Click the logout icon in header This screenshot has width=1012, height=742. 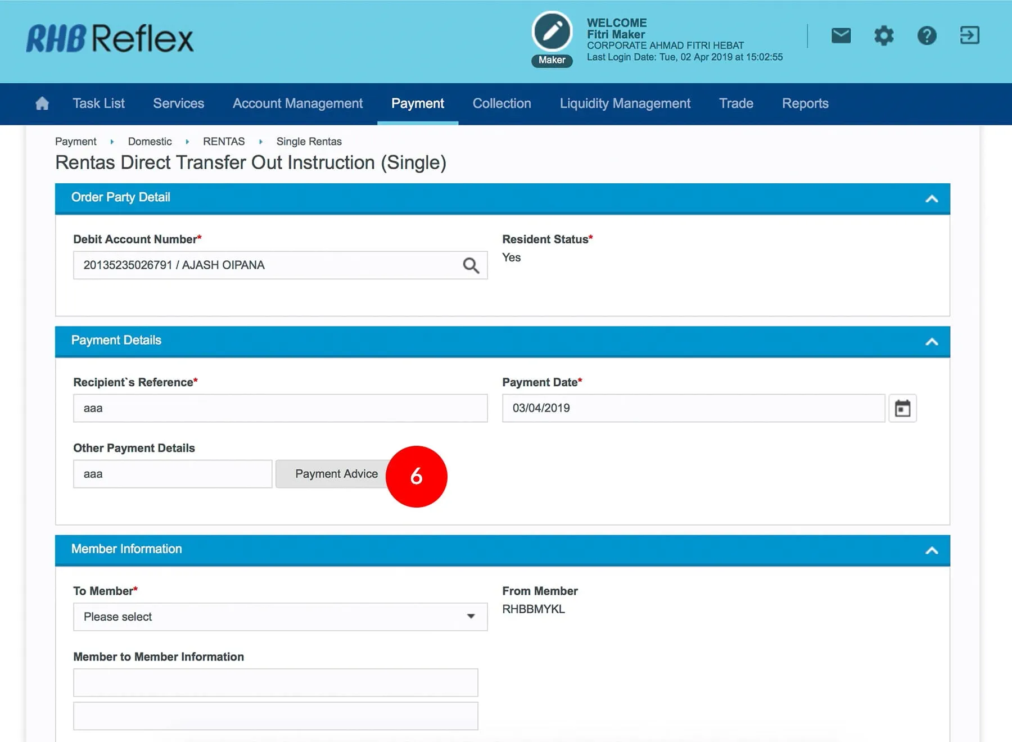tap(969, 36)
